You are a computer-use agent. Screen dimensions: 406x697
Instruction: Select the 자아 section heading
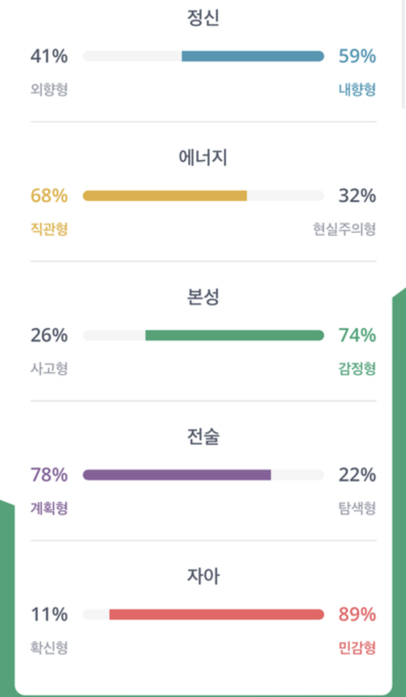point(204,577)
